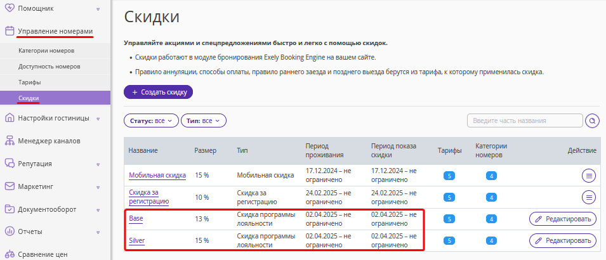Expand the Маркетинг menu arrow

(98, 187)
